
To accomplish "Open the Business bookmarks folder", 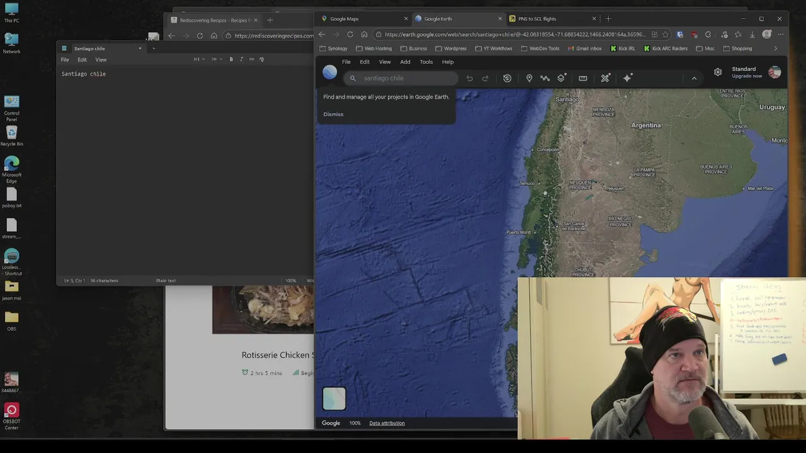I will click(x=413, y=48).
